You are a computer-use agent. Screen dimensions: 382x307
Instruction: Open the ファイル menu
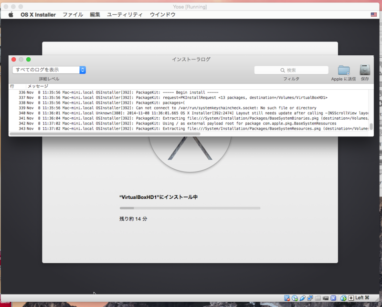73,15
